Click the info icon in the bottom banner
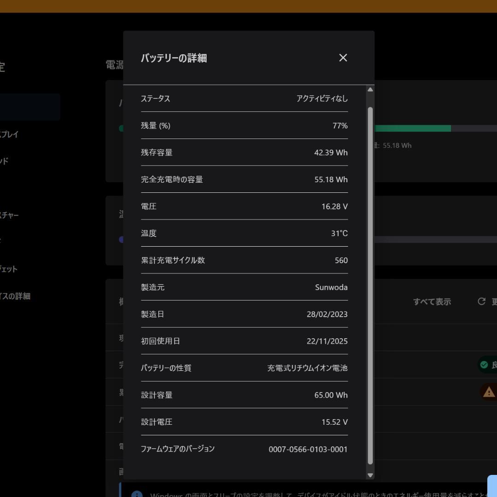The height and width of the screenshot is (497, 497). coord(136,495)
